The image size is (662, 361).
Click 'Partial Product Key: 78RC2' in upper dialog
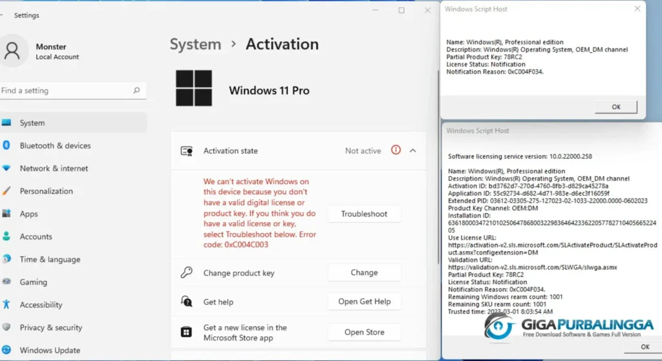(484, 57)
